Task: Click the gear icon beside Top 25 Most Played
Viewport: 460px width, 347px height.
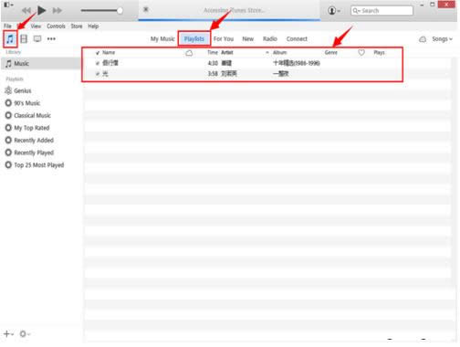Action: click(x=8, y=165)
